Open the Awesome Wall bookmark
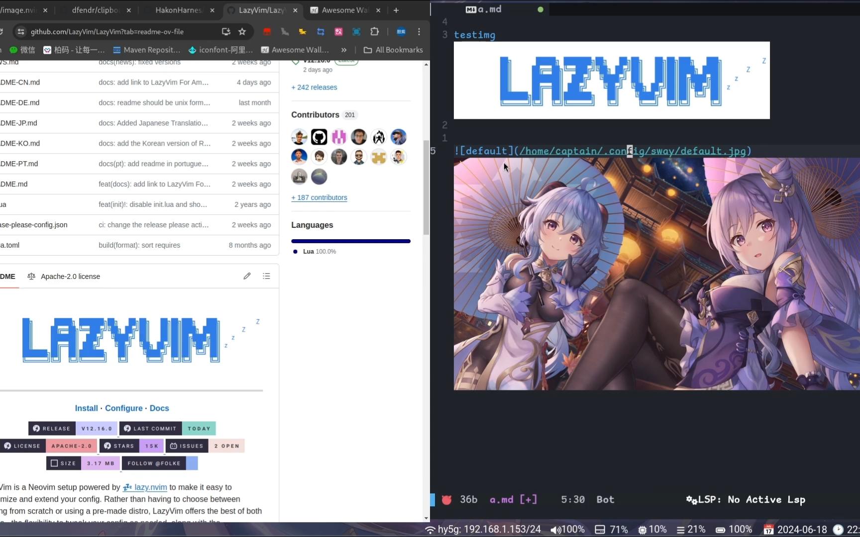This screenshot has height=537, width=860. 295,50
